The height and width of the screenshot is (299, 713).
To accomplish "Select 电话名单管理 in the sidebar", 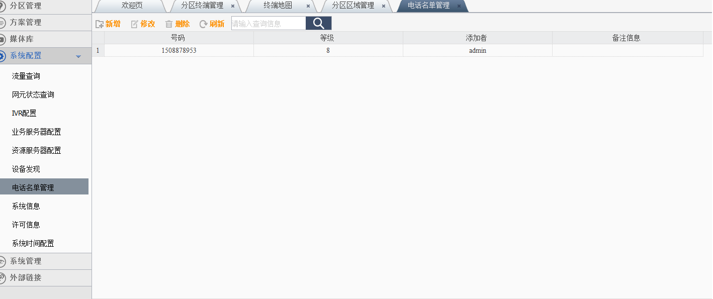I will click(44, 187).
